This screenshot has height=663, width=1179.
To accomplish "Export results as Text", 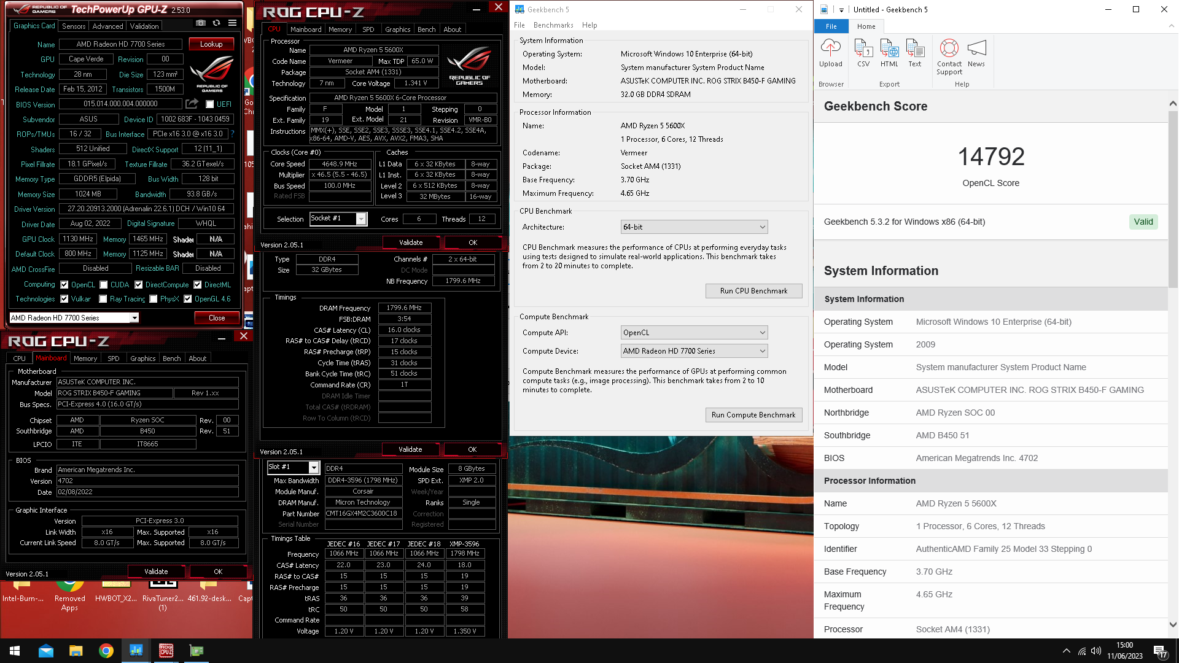I will click(915, 53).
